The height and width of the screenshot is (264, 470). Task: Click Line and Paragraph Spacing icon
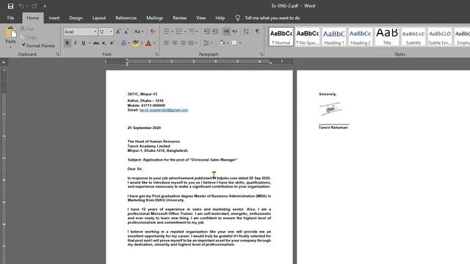(x=206, y=43)
